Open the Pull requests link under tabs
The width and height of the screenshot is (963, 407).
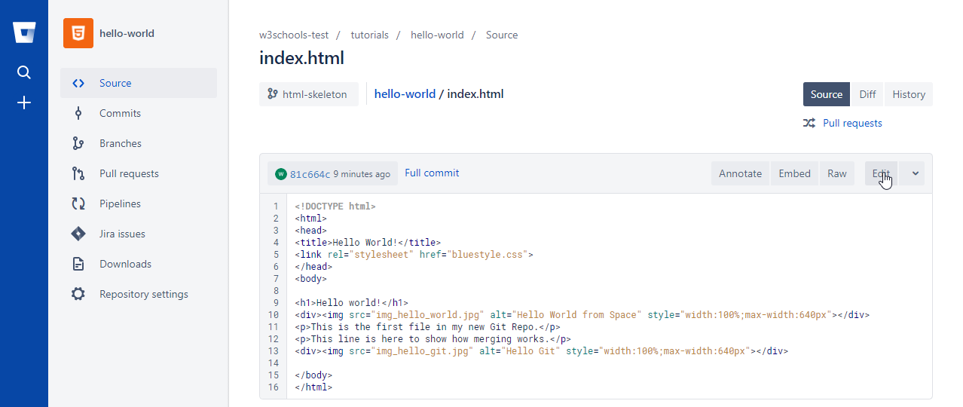[x=852, y=123]
